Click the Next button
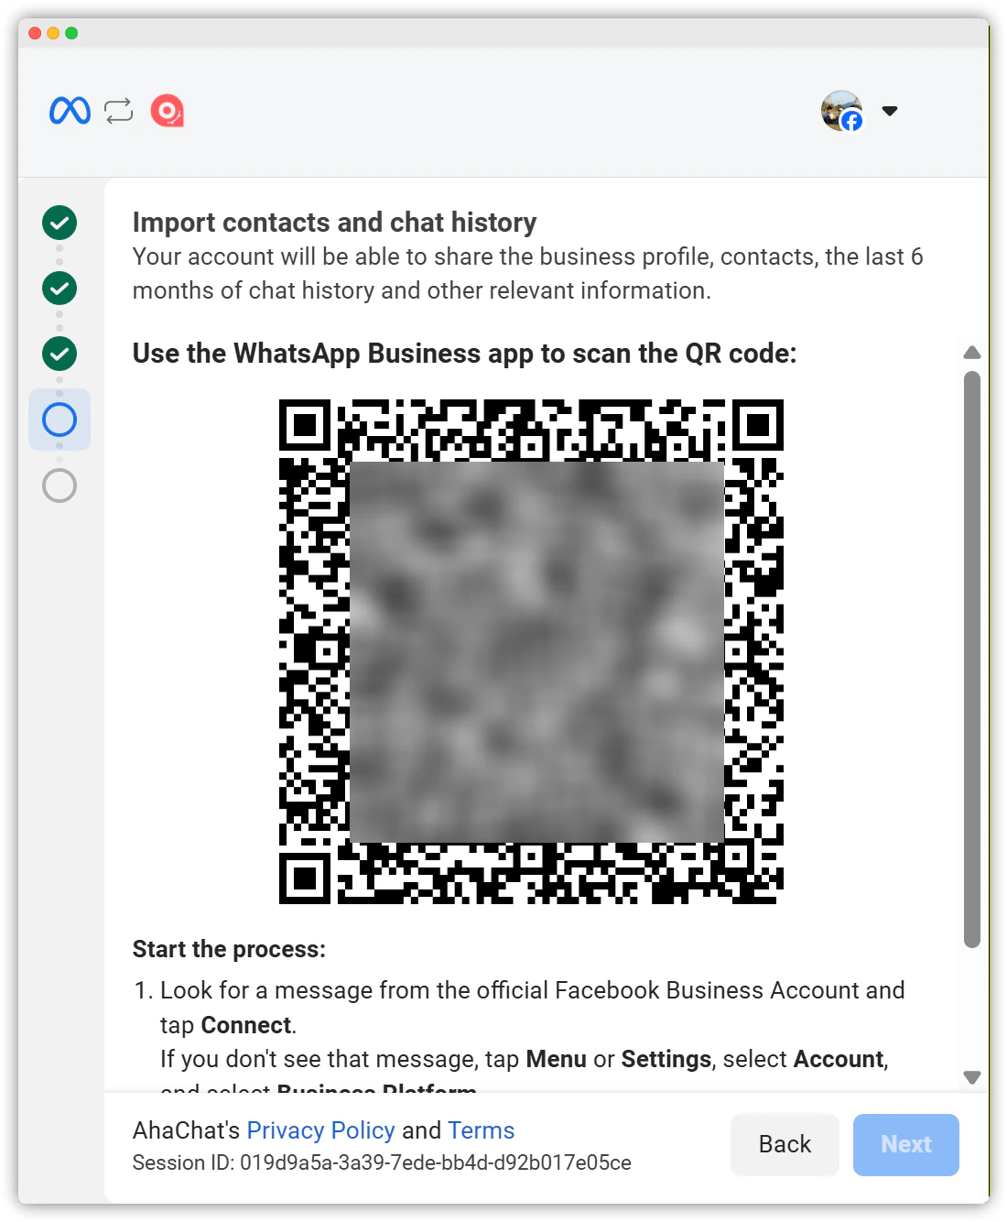 coord(906,1144)
